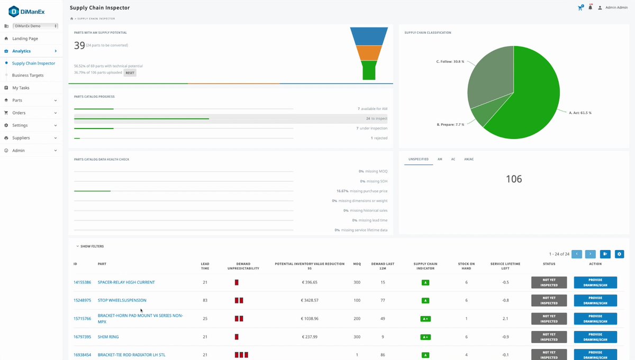The height and width of the screenshot is (360, 635).
Task: Sort by Stock On Hand column header
Action: (466, 266)
